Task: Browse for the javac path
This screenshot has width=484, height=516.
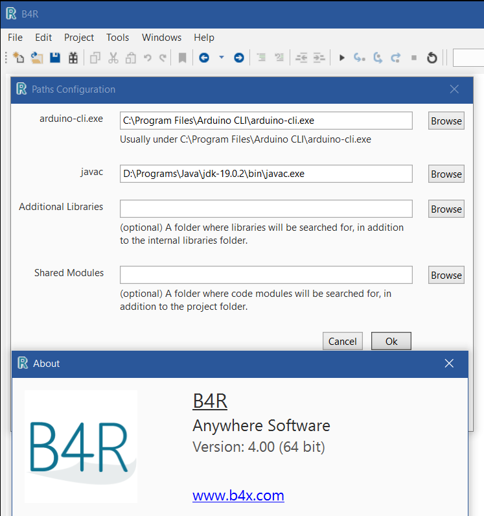Action: (446, 174)
